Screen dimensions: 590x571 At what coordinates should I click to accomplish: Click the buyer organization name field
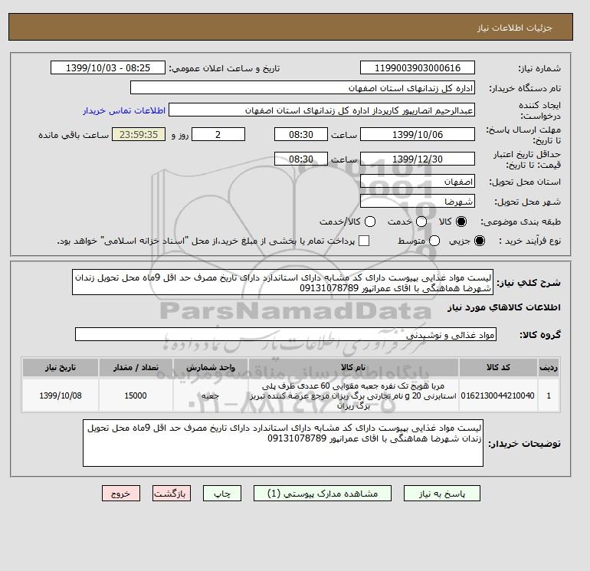point(303,87)
